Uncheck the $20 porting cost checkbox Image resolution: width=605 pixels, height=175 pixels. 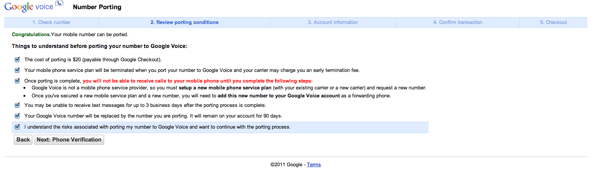tap(17, 59)
